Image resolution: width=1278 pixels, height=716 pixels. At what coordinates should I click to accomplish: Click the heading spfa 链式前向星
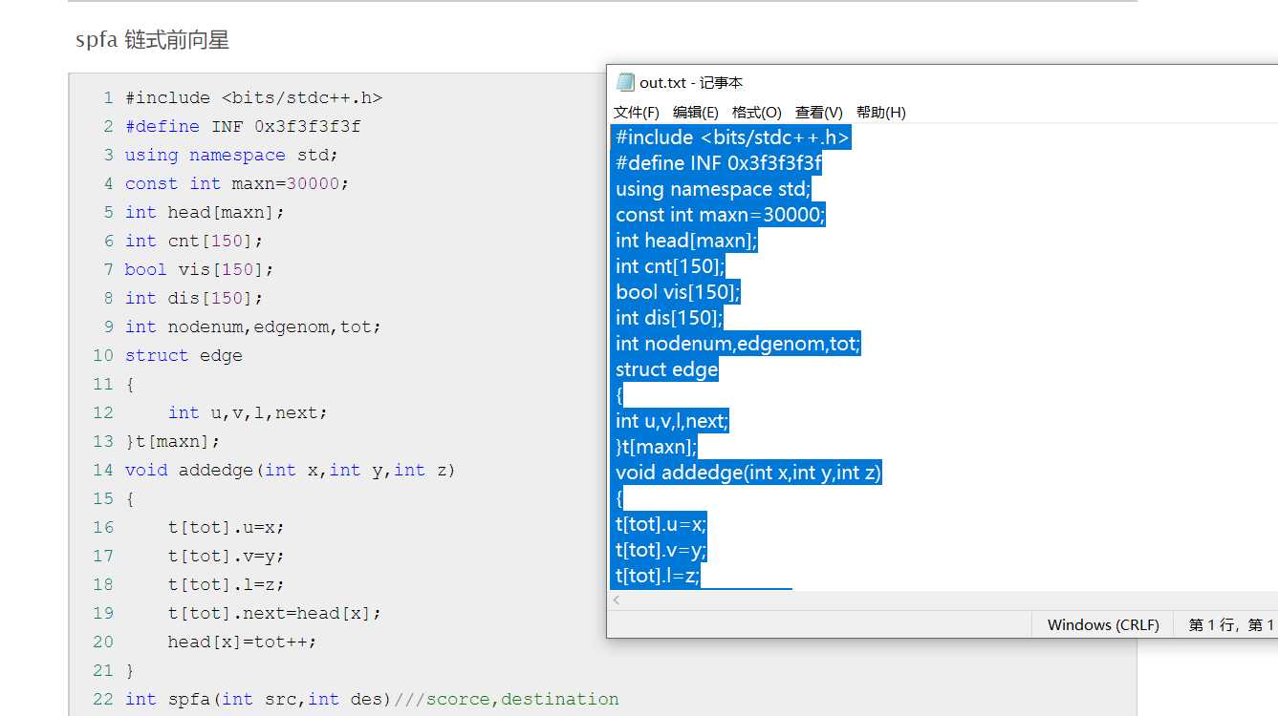tap(152, 40)
